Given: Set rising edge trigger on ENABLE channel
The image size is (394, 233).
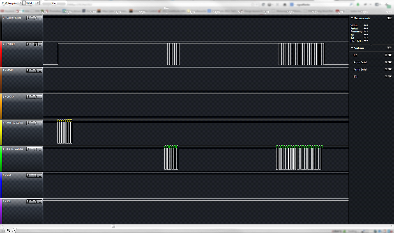Looking at the screenshot, I should click(28, 44).
